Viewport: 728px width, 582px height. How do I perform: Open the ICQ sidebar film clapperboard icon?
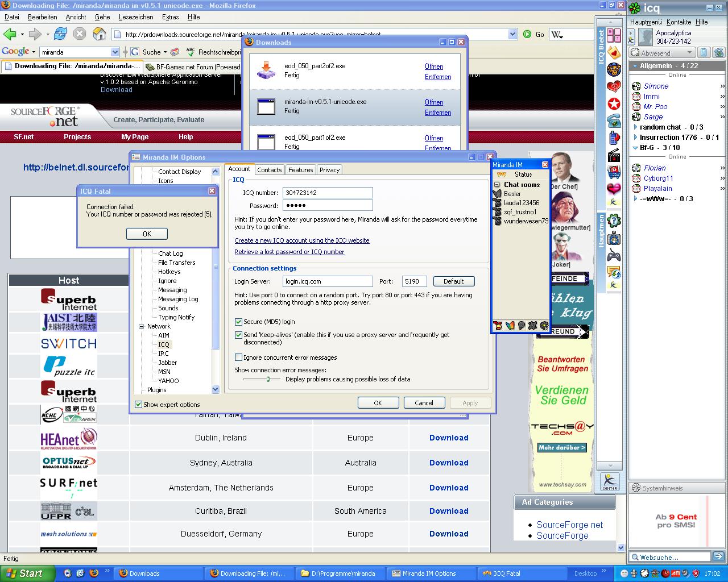point(614,155)
